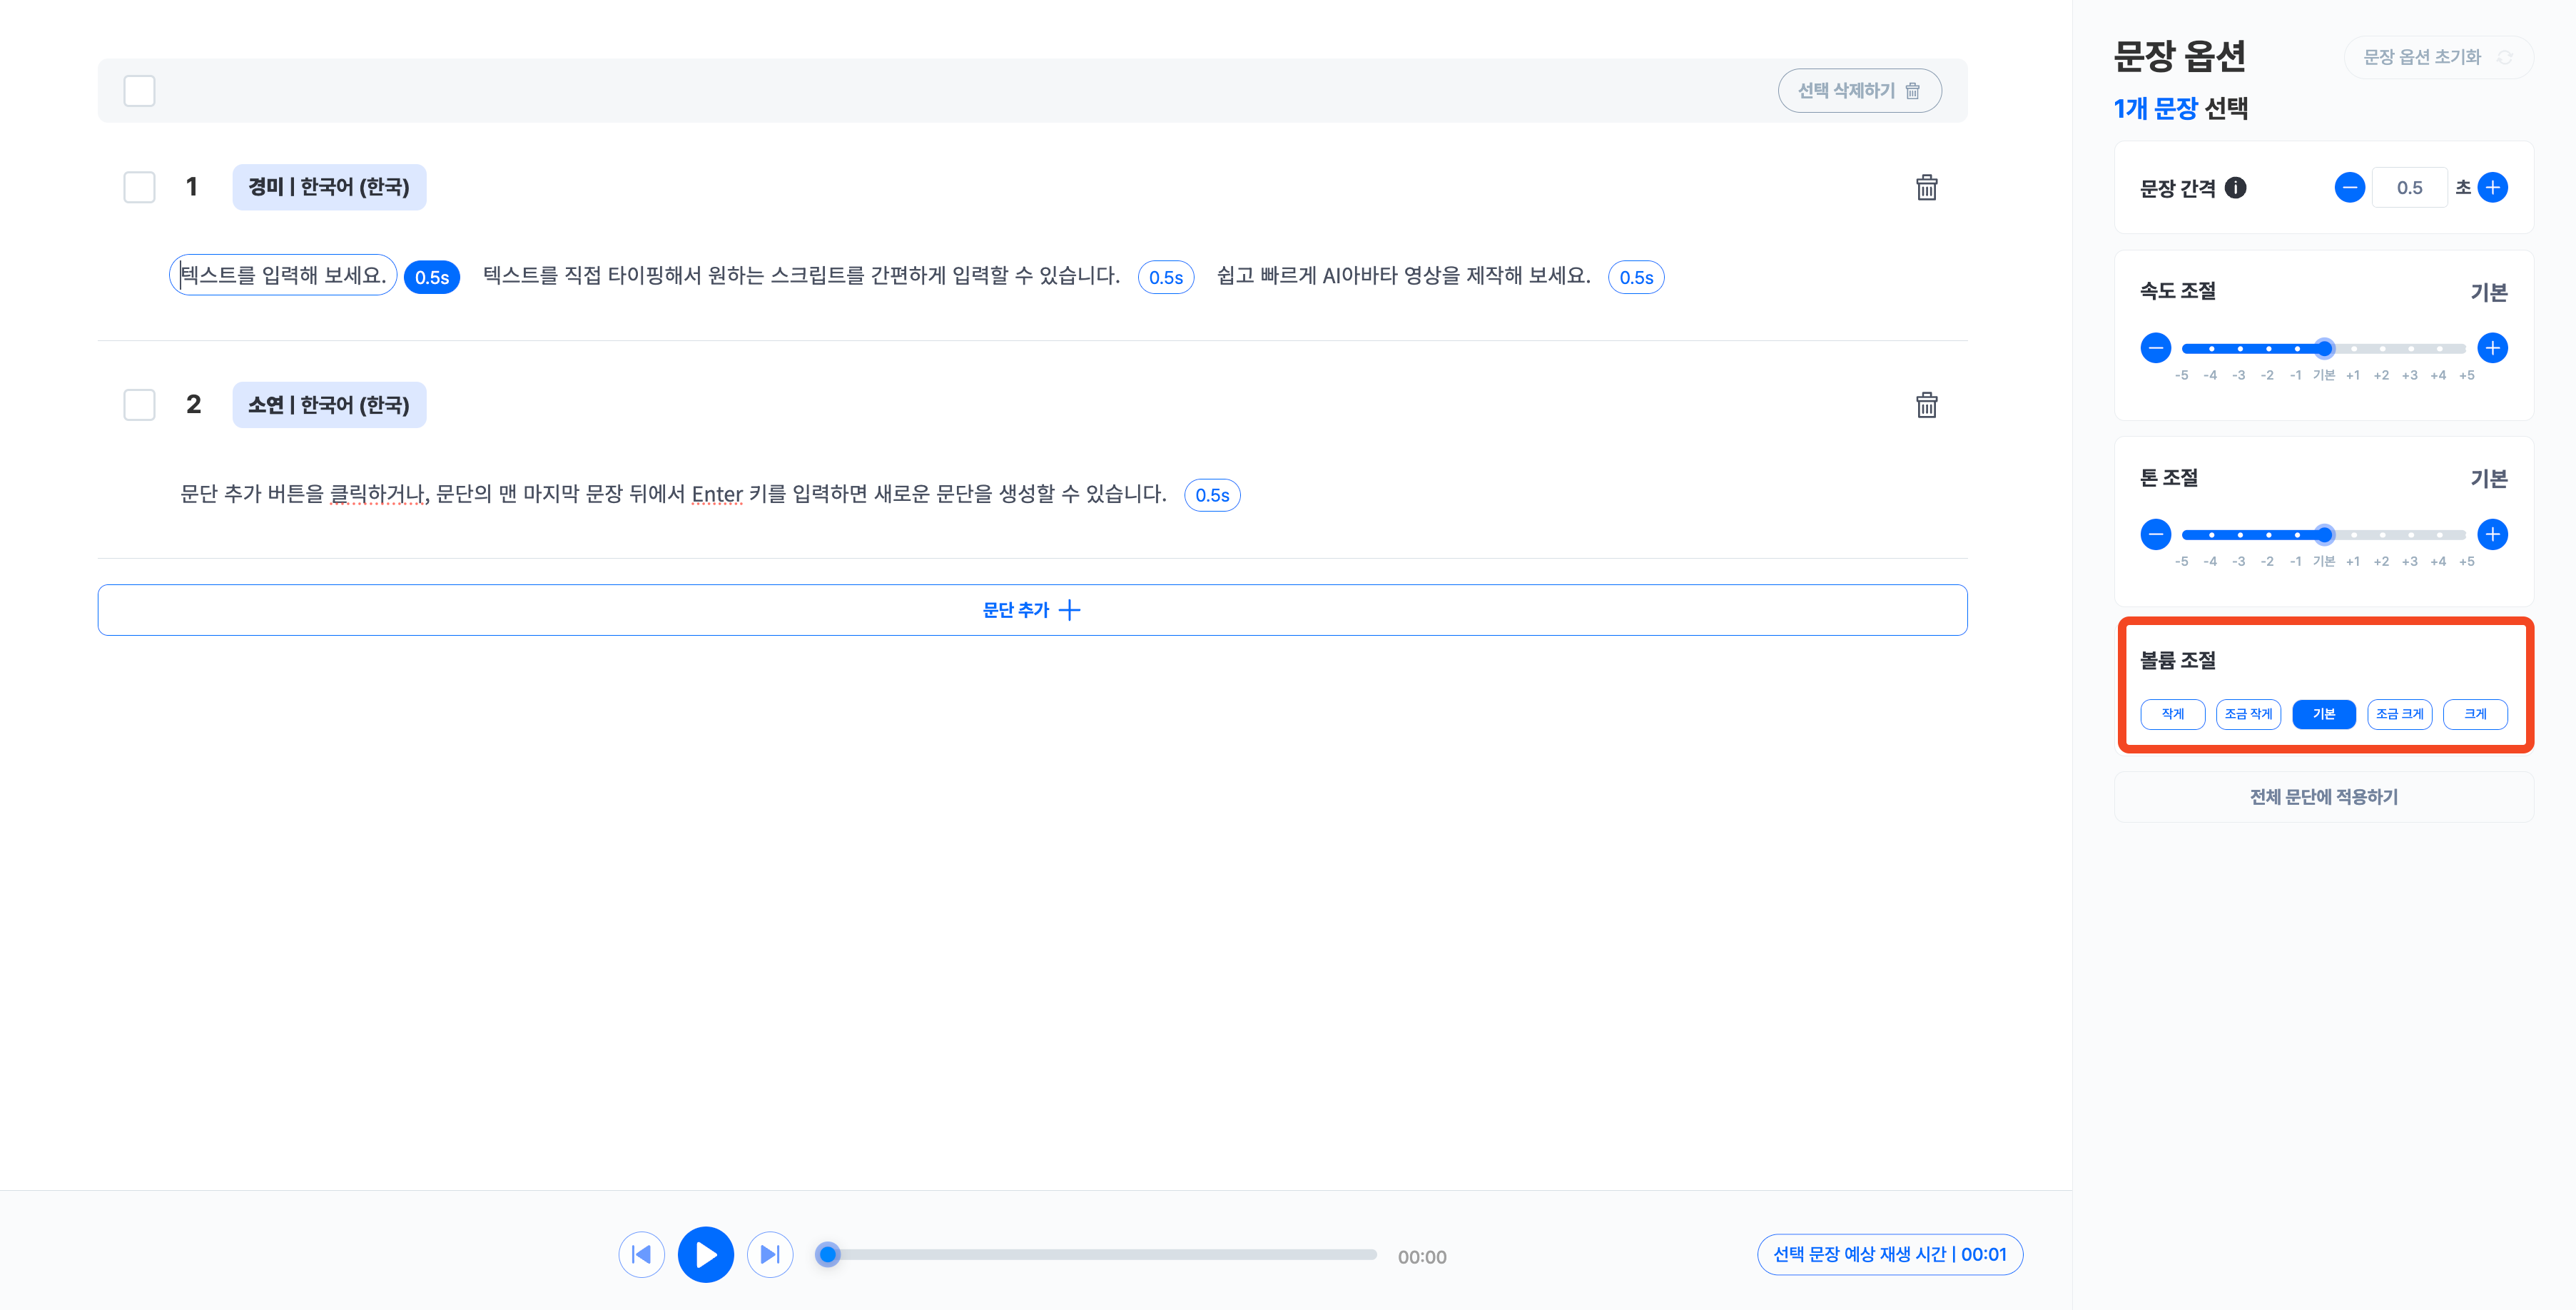Open the 소연 | 한국어 voice selector

[329, 405]
